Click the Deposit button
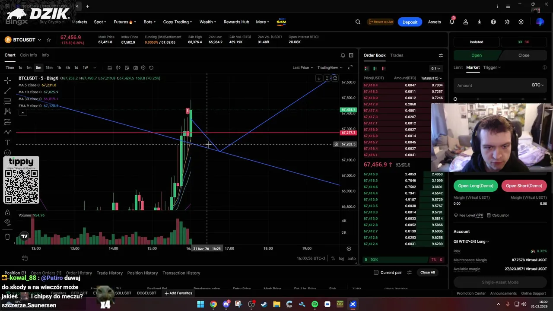The width and height of the screenshot is (553, 311). (x=410, y=22)
